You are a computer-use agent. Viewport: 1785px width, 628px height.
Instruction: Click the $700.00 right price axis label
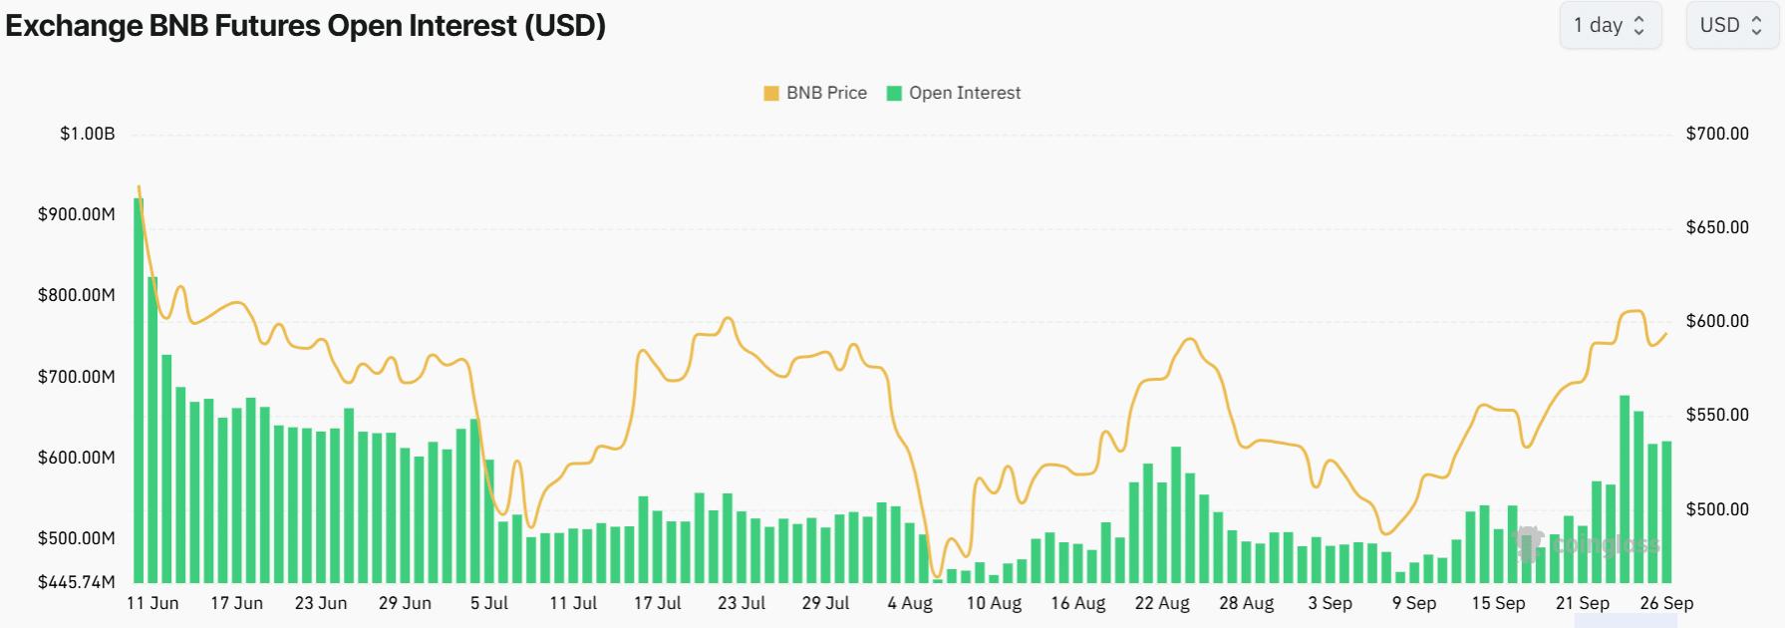(1717, 134)
